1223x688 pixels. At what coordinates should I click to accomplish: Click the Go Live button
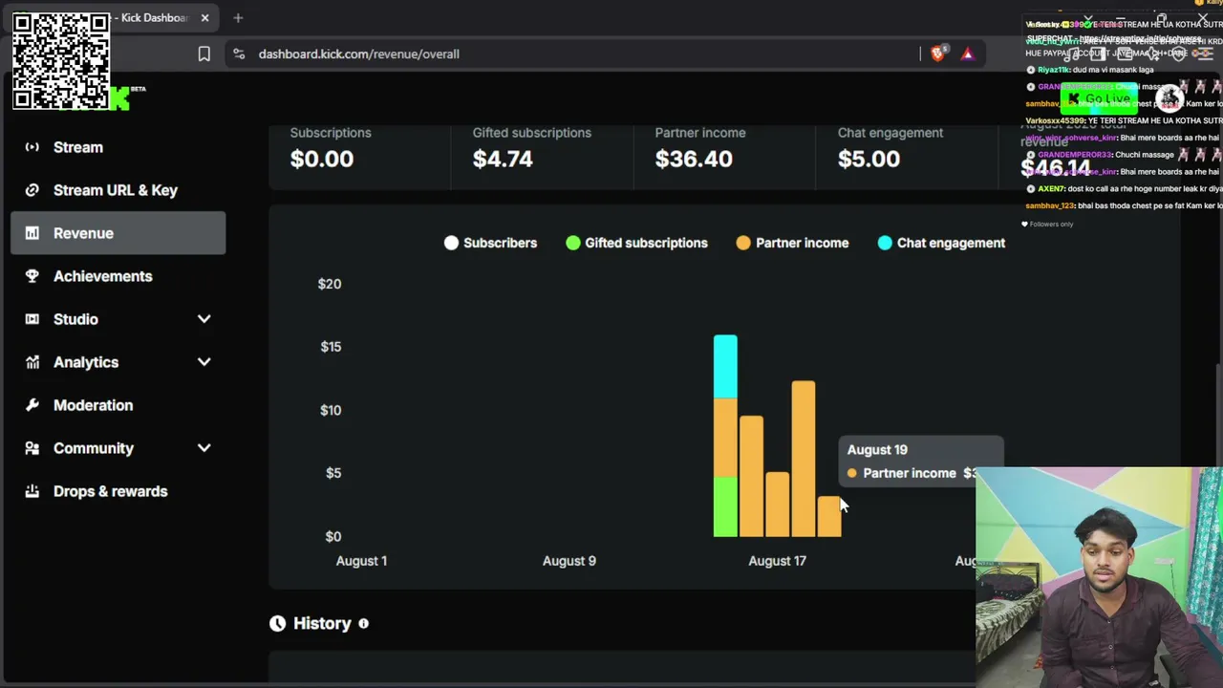click(x=1100, y=99)
